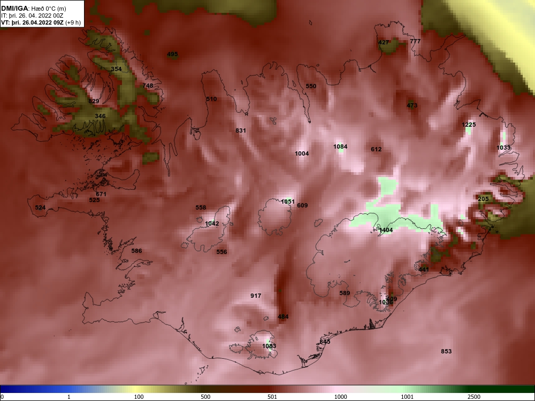Screen dimensions: 535x401
Task: Select the map value 589
Action: tap(345, 293)
